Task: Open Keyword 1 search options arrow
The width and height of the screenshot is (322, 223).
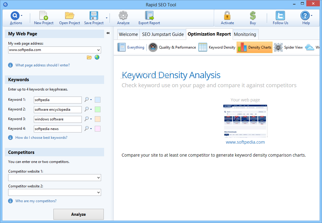Action: click(91, 100)
